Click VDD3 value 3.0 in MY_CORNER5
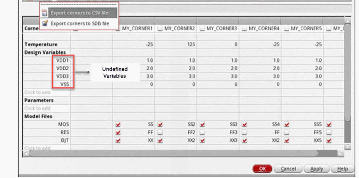The width and height of the screenshot is (359, 178). (x=302, y=76)
